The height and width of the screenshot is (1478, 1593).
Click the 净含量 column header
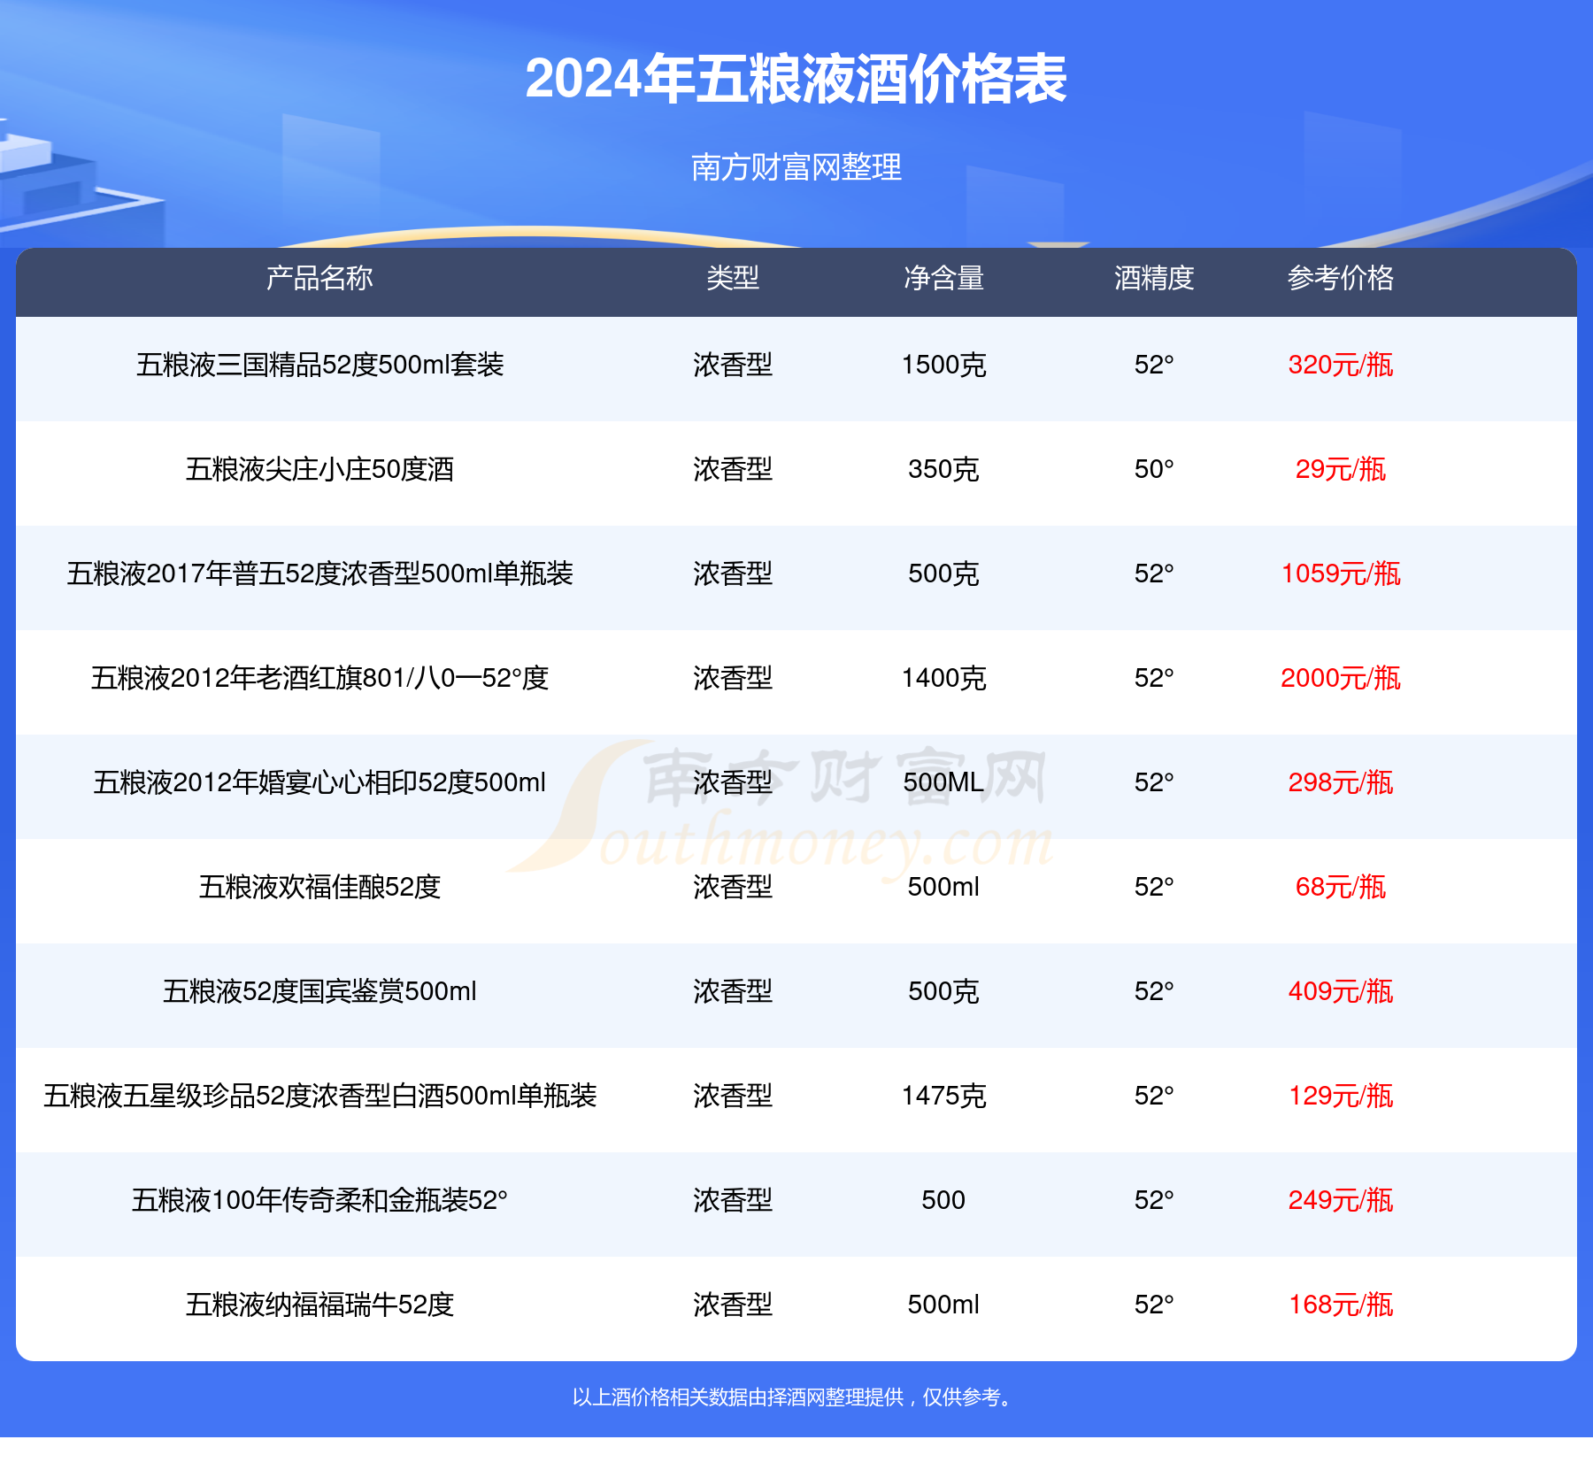click(x=943, y=278)
